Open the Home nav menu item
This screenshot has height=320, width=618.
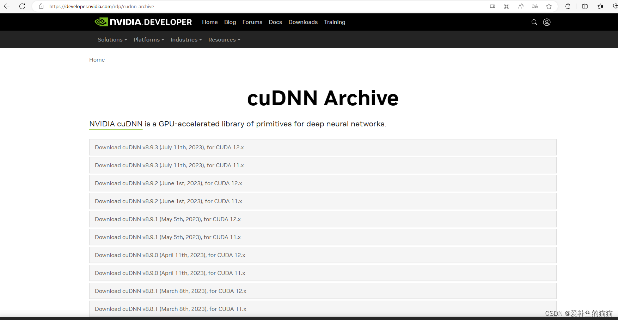click(x=210, y=22)
